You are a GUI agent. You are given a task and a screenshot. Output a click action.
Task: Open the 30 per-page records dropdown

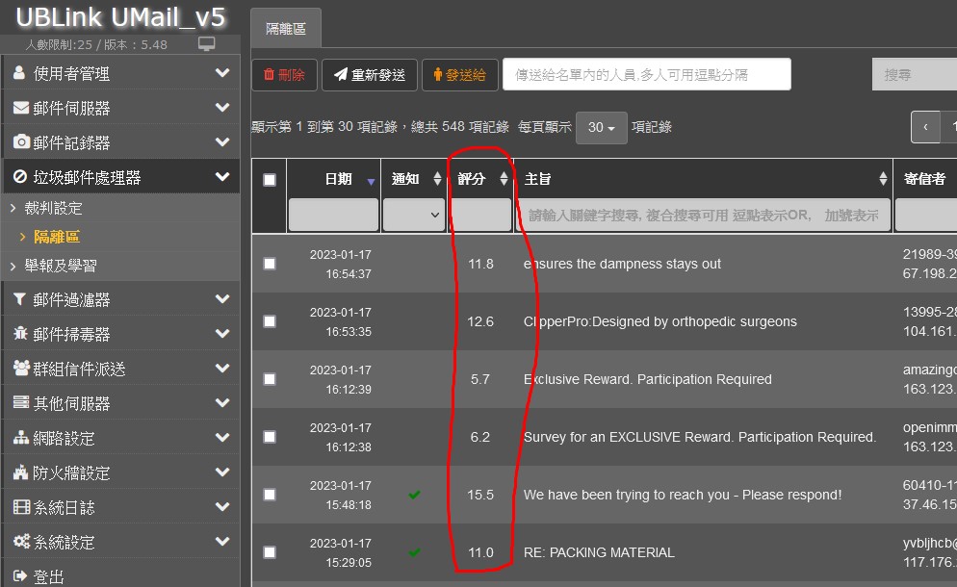coord(601,128)
